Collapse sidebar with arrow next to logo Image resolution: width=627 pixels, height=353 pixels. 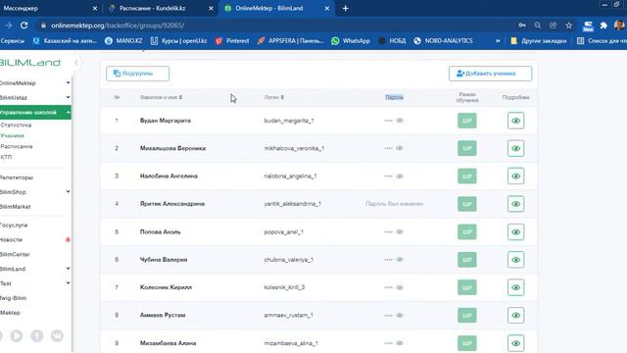click(x=76, y=63)
